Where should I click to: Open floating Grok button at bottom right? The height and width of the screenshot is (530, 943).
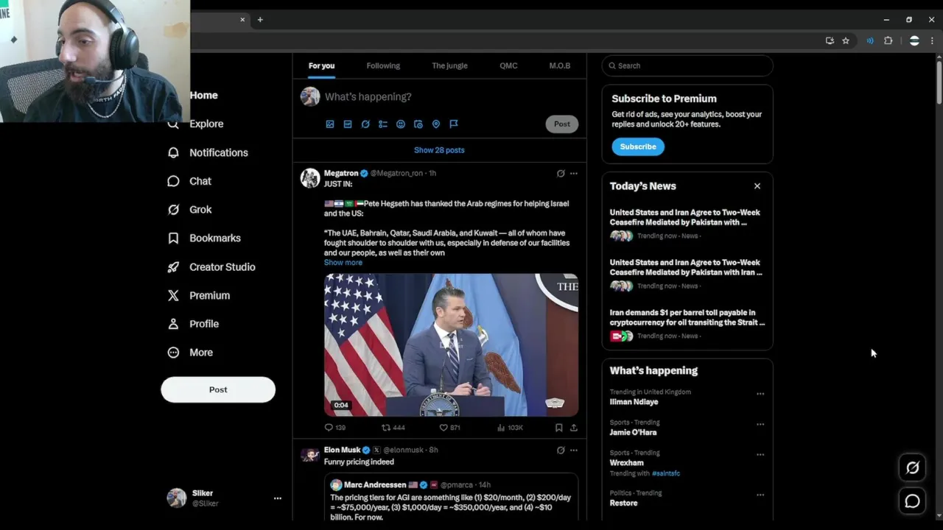tap(912, 467)
